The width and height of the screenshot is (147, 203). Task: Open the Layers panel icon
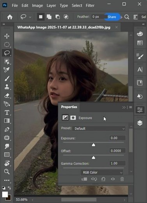pos(140,123)
